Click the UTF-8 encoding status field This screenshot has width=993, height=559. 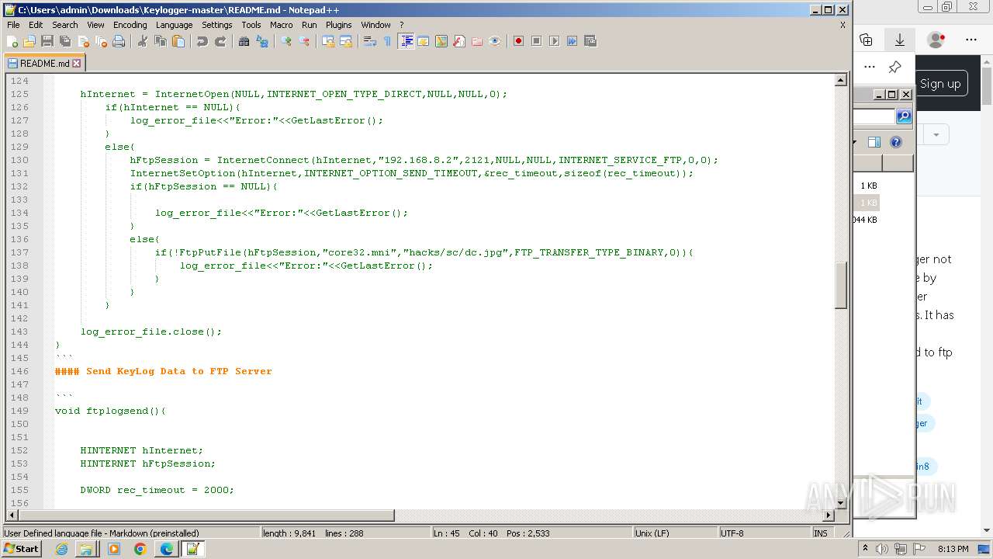click(x=764, y=533)
